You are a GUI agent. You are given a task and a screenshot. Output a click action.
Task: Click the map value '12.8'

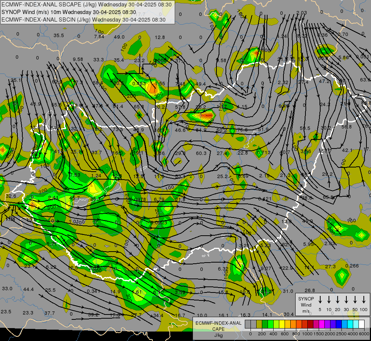pos(160,38)
